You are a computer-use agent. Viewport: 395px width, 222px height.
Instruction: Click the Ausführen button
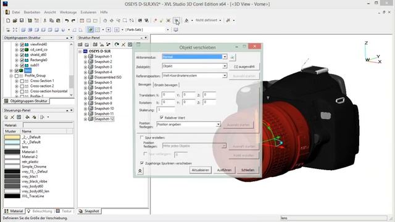pos(224,170)
